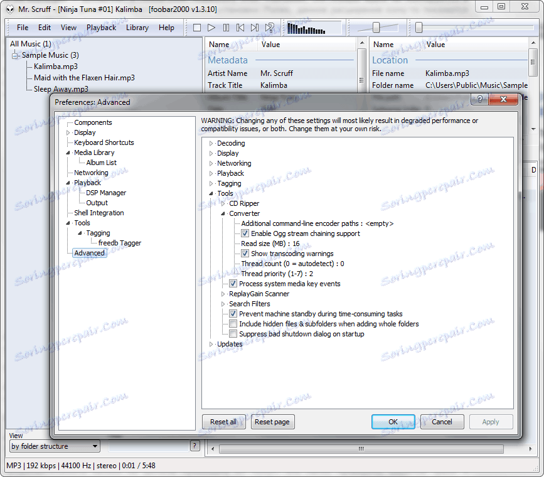Expand the Tagging branch in advanced settings list
Image resolution: width=544 pixels, height=477 pixels.
click(x=211, y=183)
